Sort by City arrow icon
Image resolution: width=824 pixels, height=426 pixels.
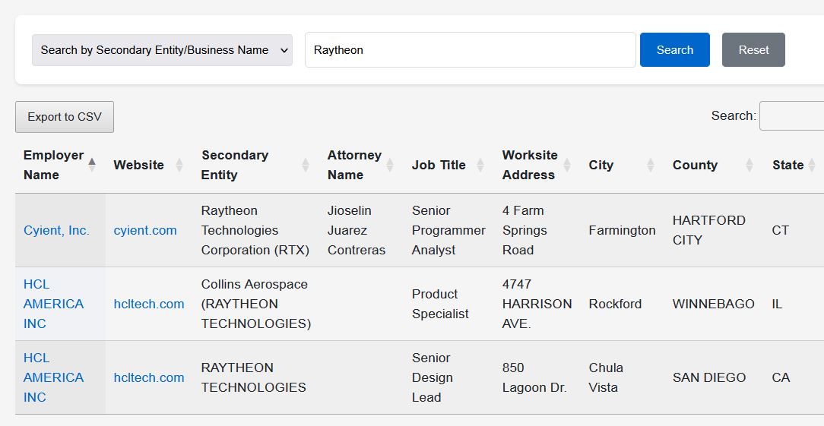coord(651,165)
